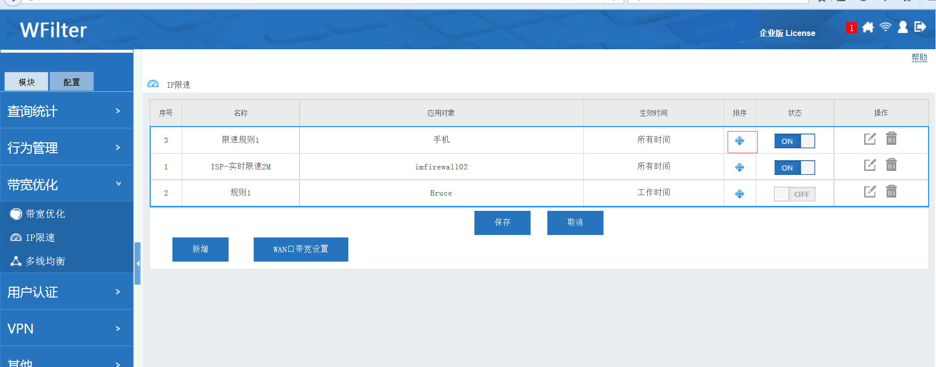The height and width of the screenshot is (367, 936).
Task: Click the logout icon in header
Action: click(x=920, y=27)
